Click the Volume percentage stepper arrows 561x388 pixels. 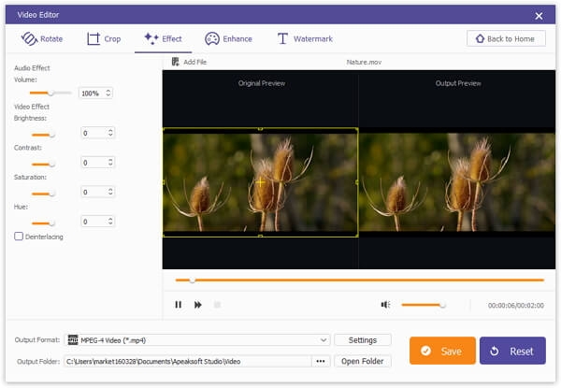[108, 93]
